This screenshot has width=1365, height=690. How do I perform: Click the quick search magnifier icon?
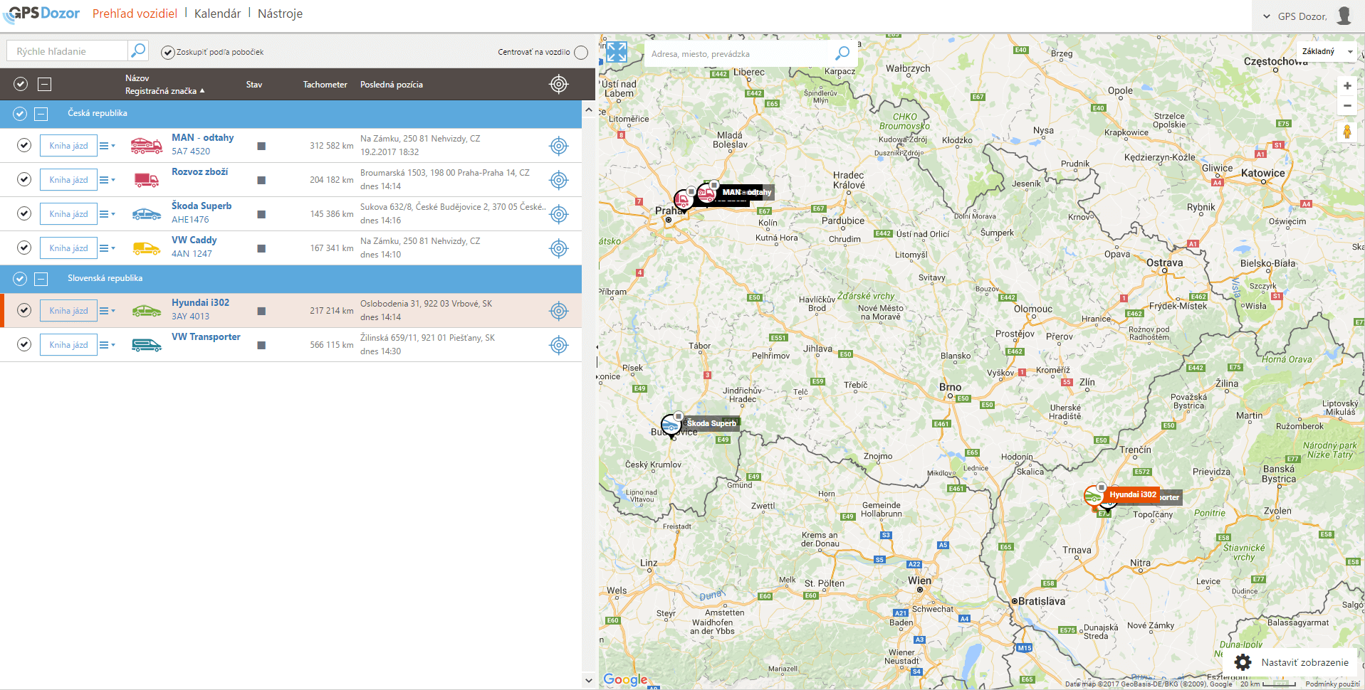click(138, 51)
